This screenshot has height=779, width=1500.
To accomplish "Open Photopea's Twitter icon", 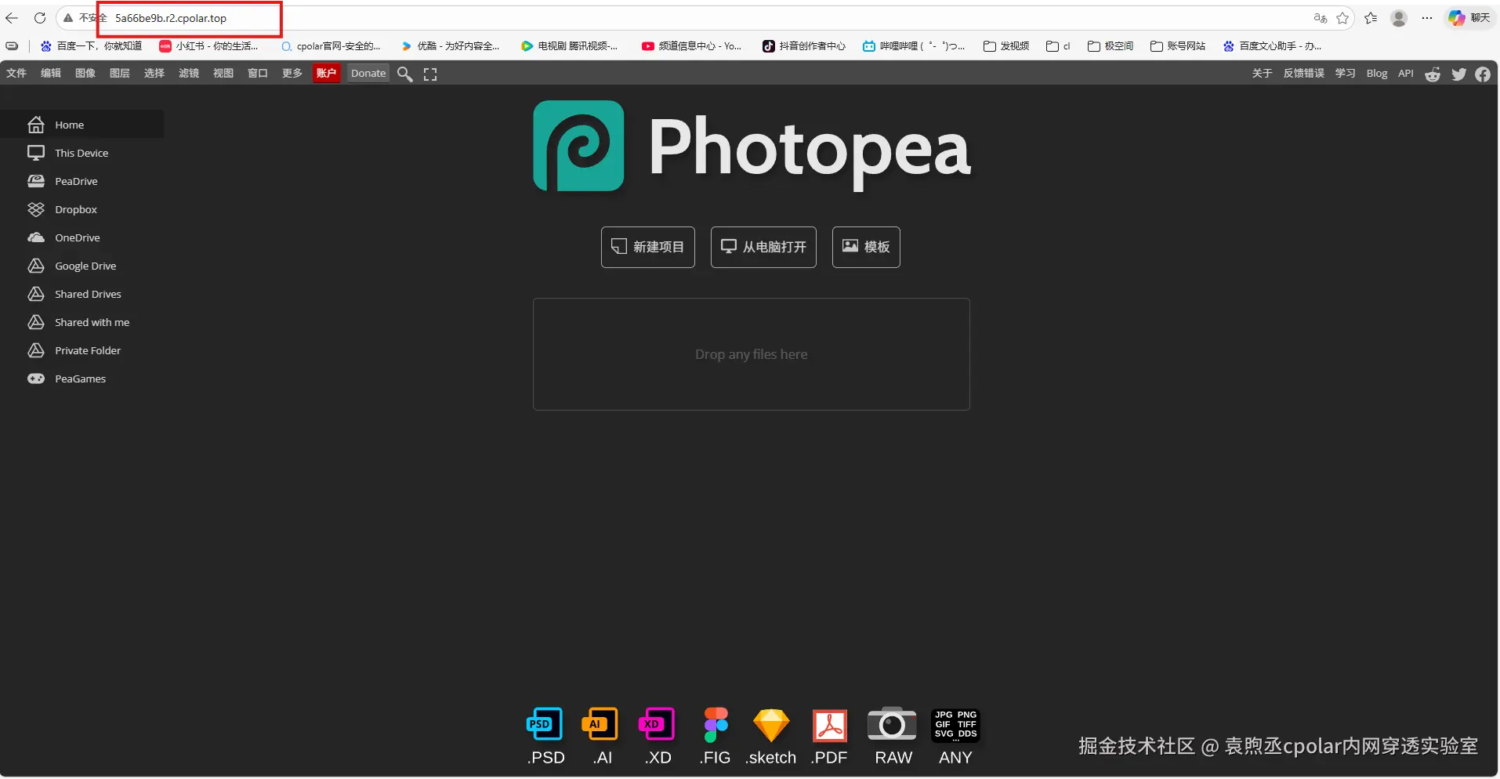I will (1458, 74).
